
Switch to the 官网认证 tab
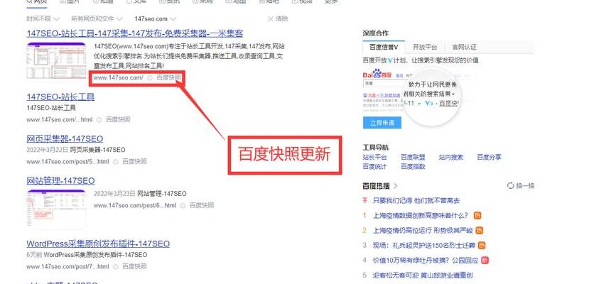pos(464,48)
